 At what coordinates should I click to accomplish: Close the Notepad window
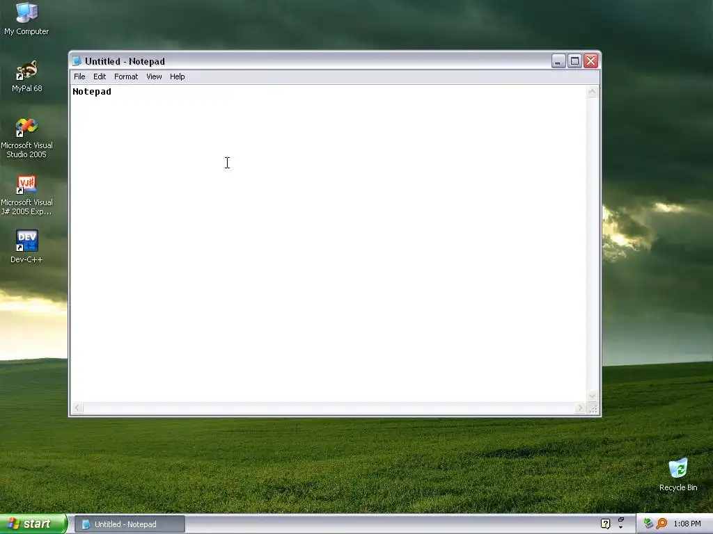click(x=590, y=61)
